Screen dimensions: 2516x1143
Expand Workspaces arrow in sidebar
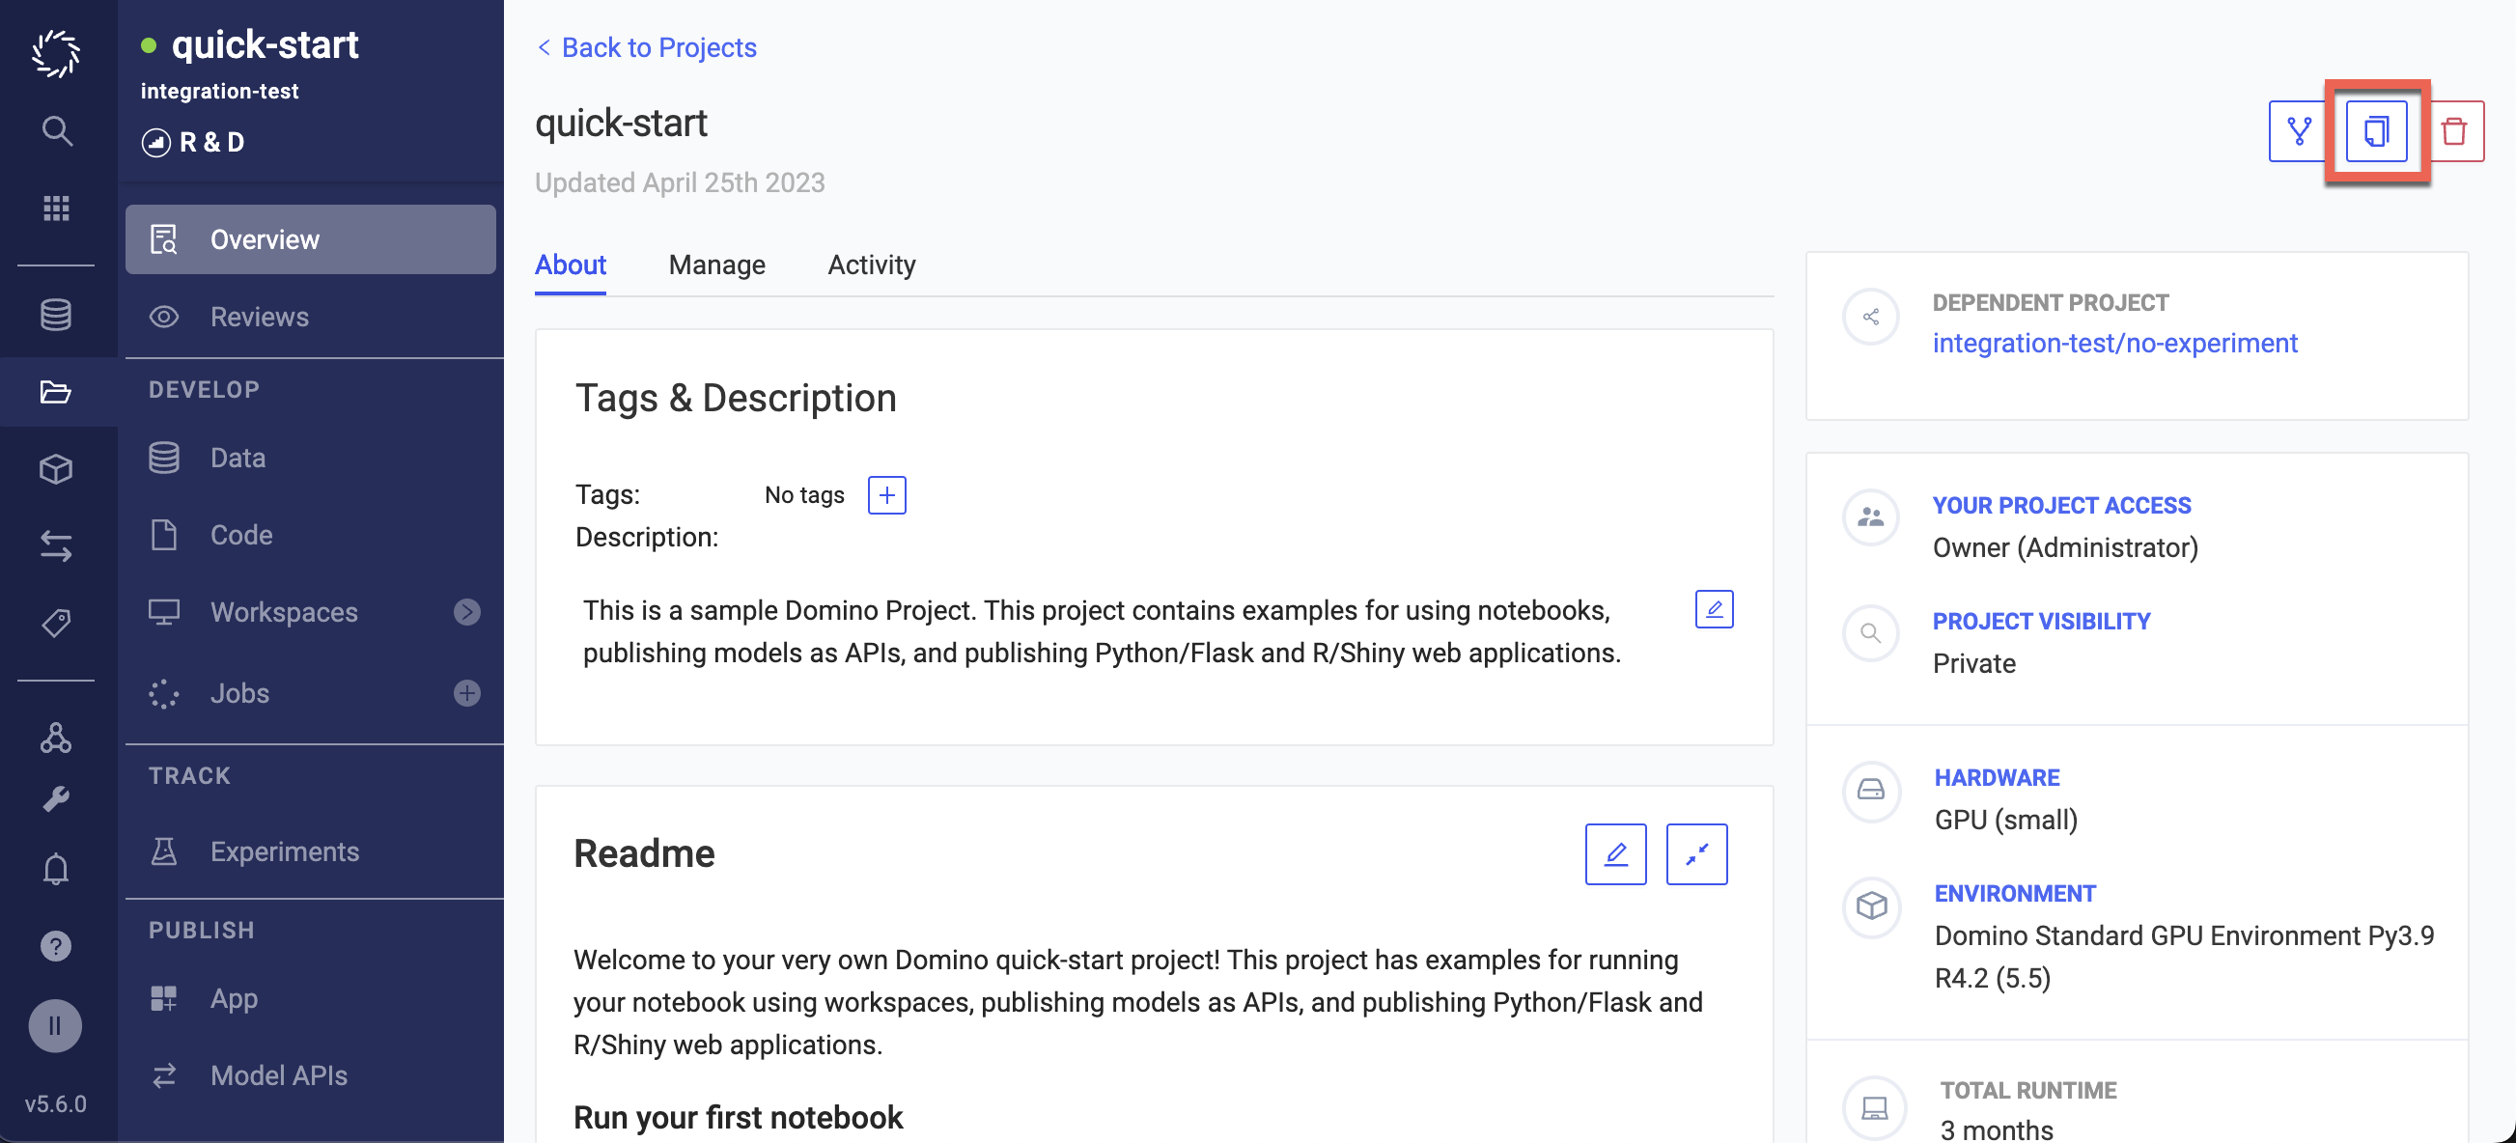pyautogui.click(x=467, y=613)
